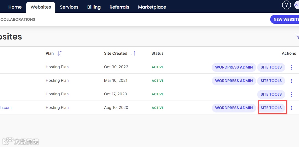Screen dimensions: 299x147
Task: Open more actions for Oct 30, 2023 site
Action: point(291,67)
